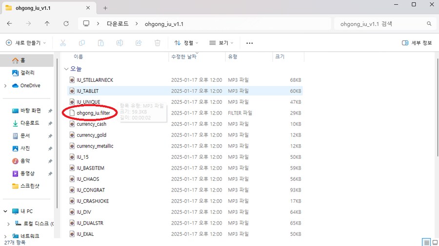Expand breadcrumb chevron before 다운로드
Screen dimensions: 439x246
tap(98, 24)
